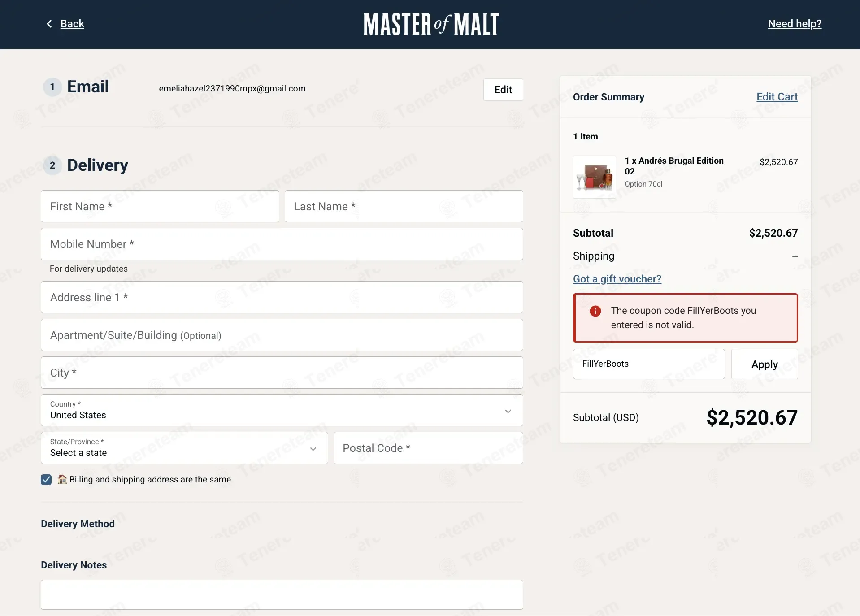The width and height of the screenshot is (860, 616).
Task: Click the email address emeliahazel2371990mpx@gmail.com
Action: 232,89
